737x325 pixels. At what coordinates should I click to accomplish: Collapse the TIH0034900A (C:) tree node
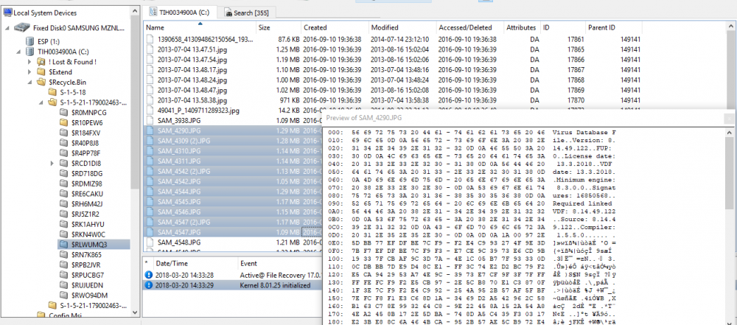tap(18, 52)
